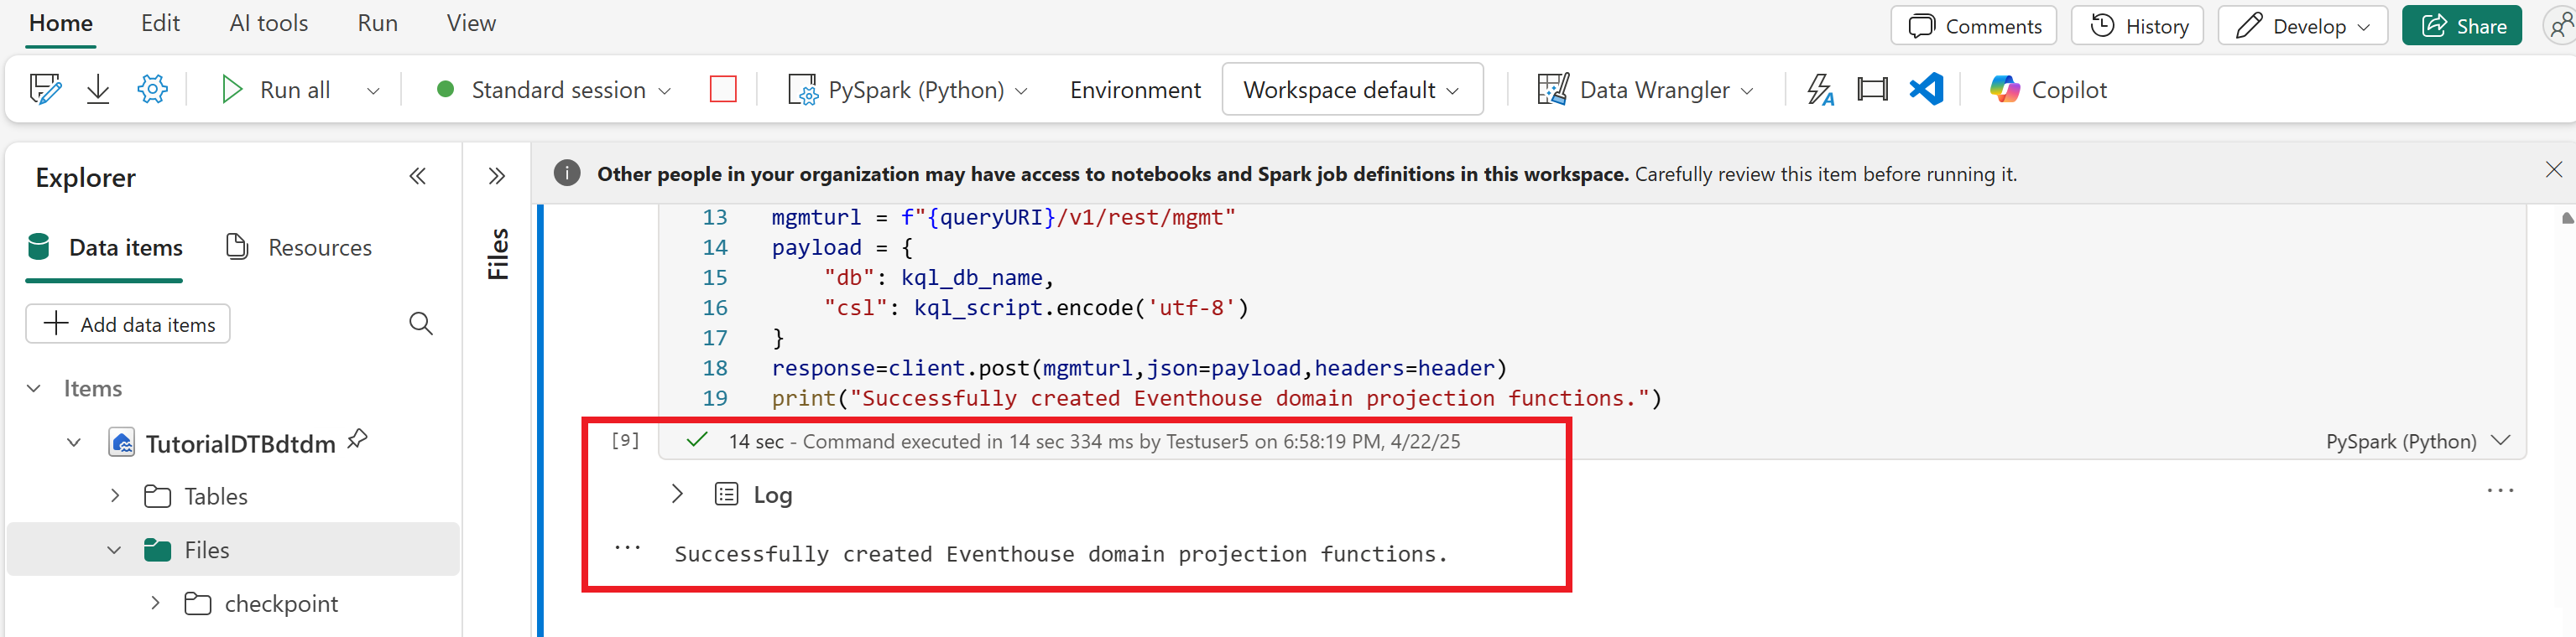The height and width of the screenshot is (637, 2576).
Task: Click Add data items button
Action: coord(128,324)
